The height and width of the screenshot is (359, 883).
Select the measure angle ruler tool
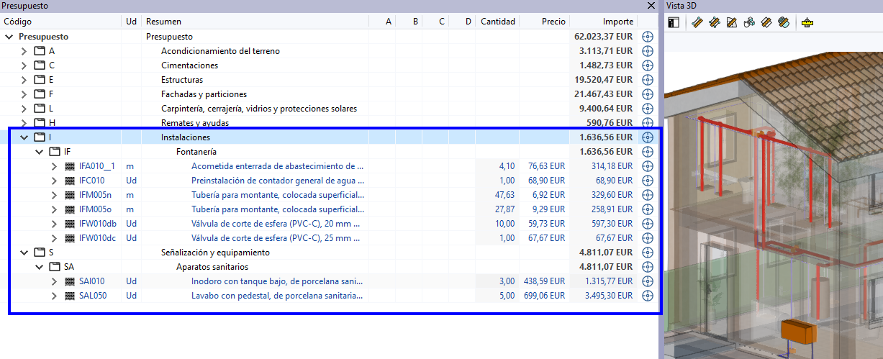coord(732,22)
